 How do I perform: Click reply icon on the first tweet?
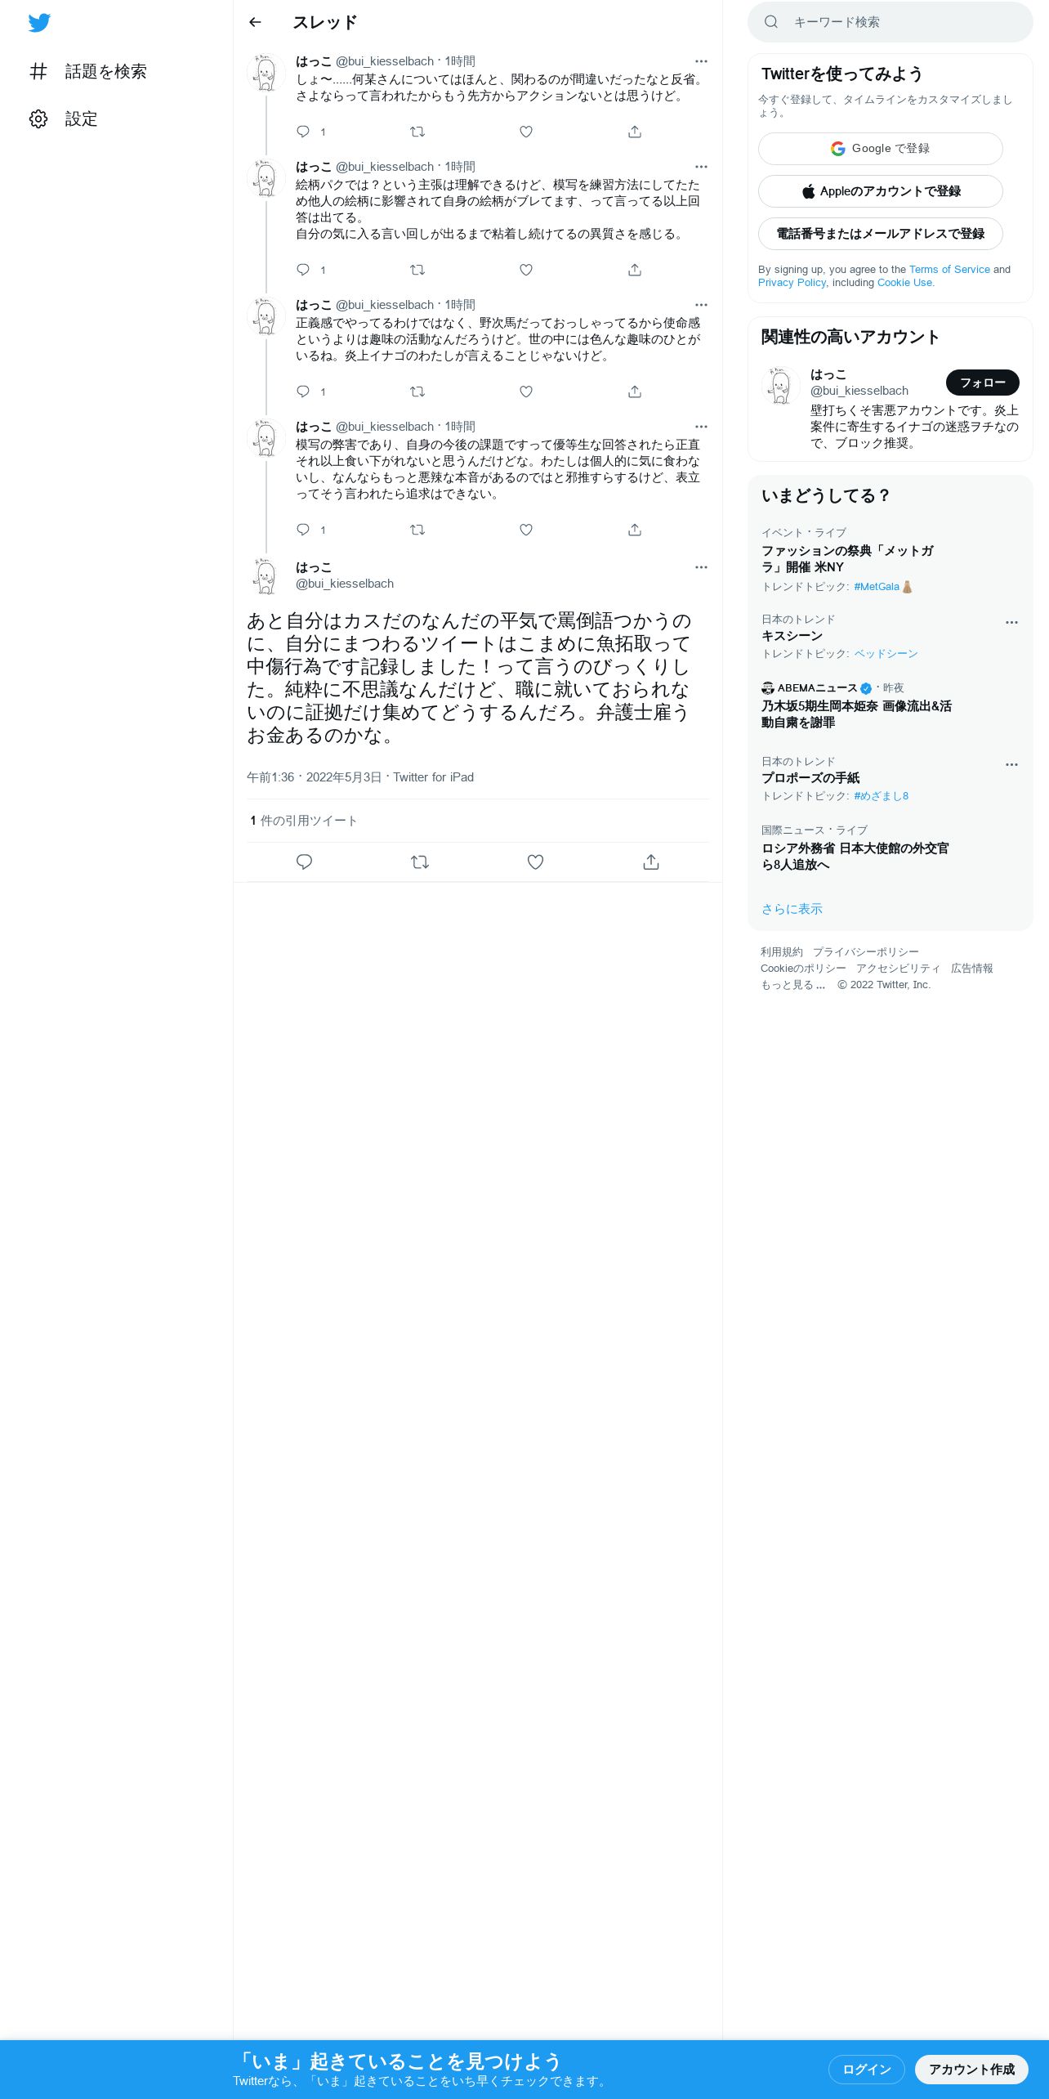[x=303, y=132]
